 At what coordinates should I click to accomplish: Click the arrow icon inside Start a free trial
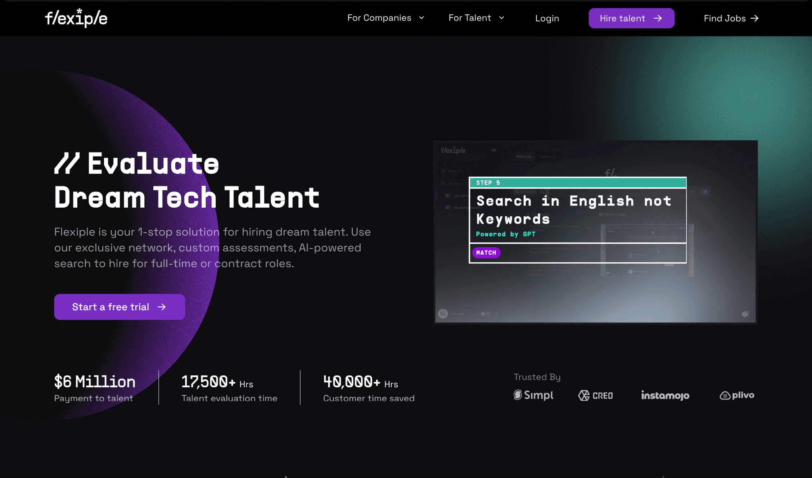(x=162, y=307)
